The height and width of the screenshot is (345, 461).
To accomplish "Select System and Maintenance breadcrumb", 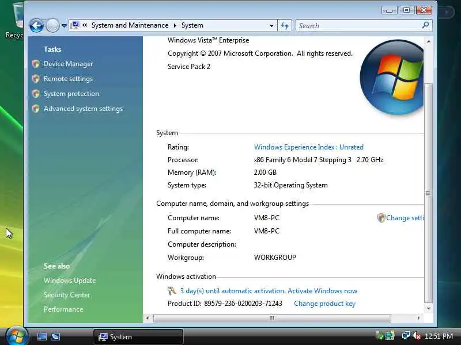I will (x=130, y=25).
